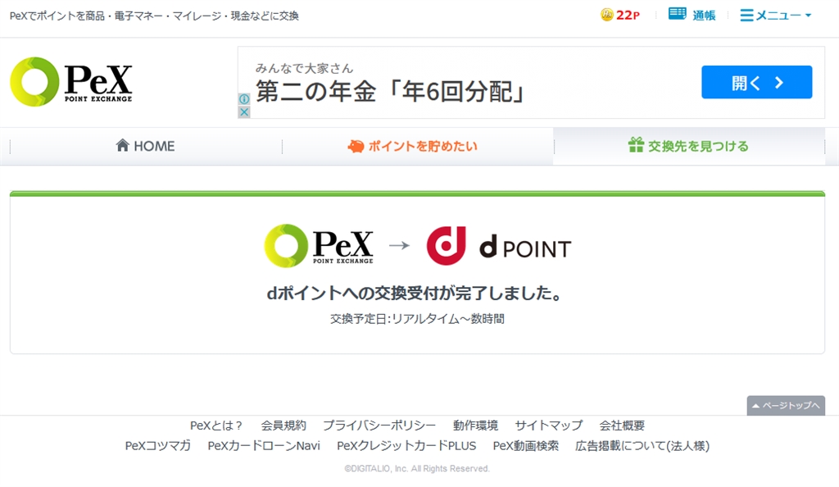The image size is (839, 487).
Task: Click the 22P points balance
Action: (628, 15)
